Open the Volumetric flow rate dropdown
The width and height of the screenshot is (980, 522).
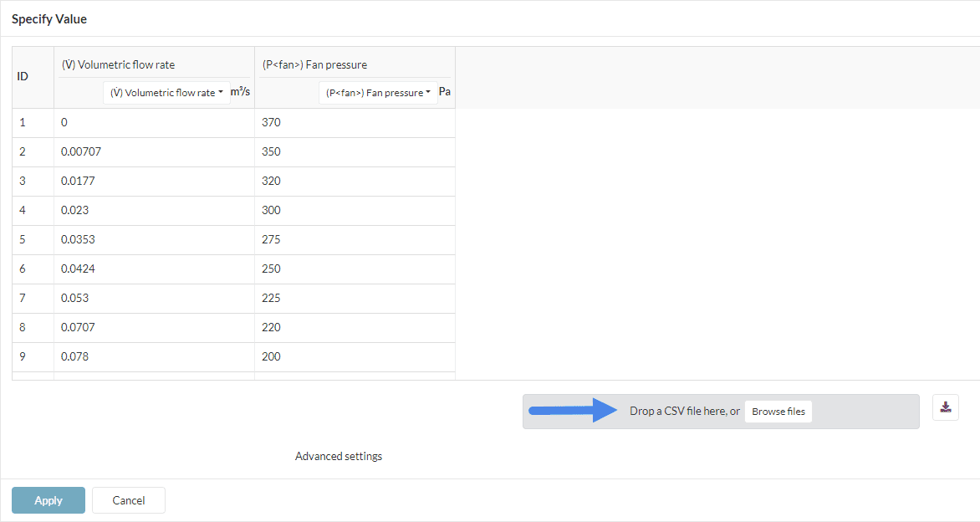click(167, 93)
